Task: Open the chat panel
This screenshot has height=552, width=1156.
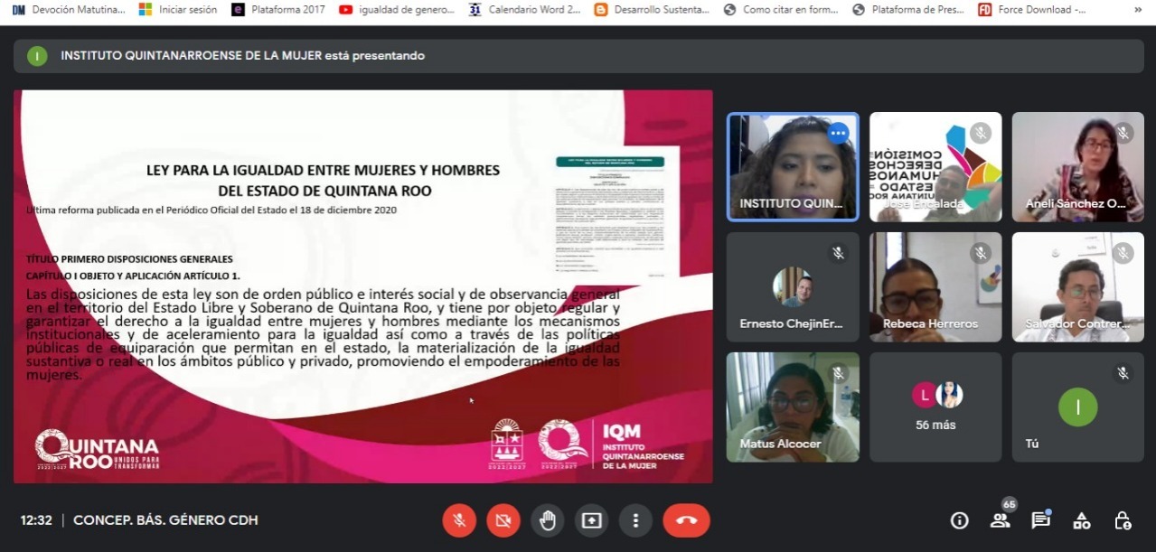Action: [x=1040, y=520]
